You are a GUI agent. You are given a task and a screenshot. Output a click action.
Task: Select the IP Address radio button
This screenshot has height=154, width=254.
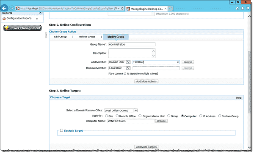(201, 116)
